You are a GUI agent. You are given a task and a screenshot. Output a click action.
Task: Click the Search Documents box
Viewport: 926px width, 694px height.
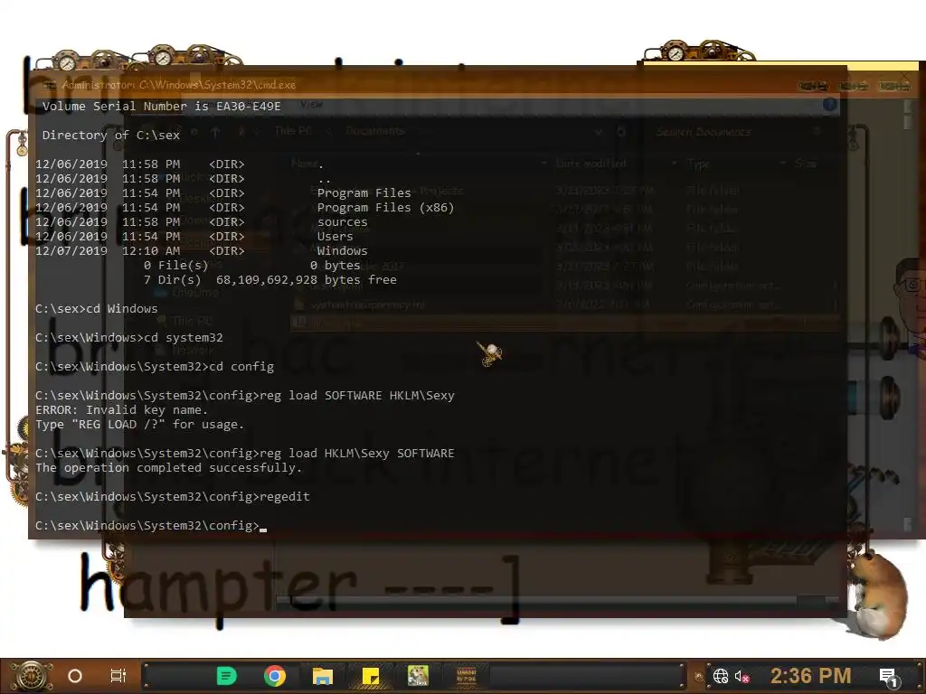(x=738, y=132)
